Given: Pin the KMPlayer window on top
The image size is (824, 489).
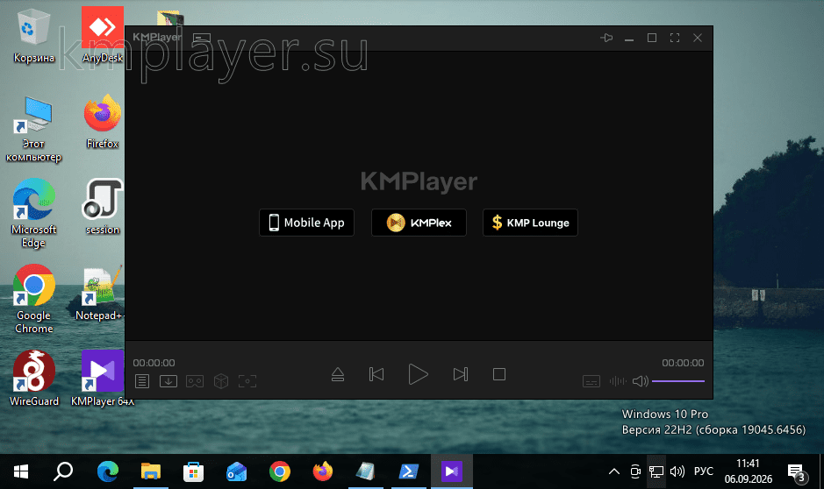Looking at the screenshot, I should pos(606,38).
